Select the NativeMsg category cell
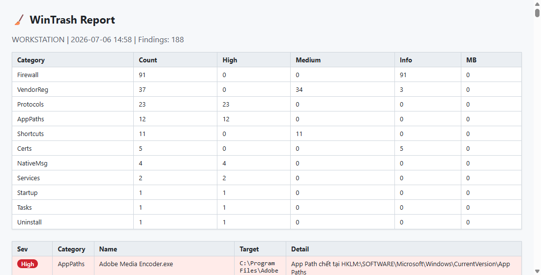Screen dimensions: 541x275 click(73, 164)
